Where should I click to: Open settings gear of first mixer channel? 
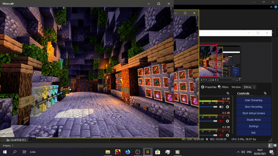pos(227,107)
